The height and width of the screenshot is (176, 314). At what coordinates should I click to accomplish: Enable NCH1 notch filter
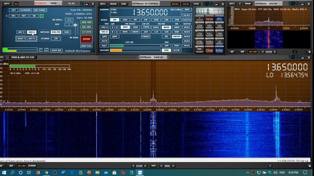coord(187,27)
